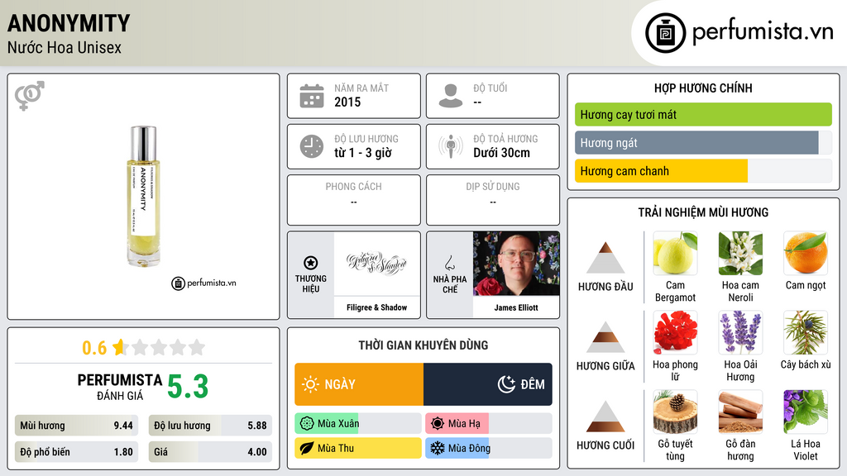
Task: Click the sun icon for Mùa Hạ
Action: 437,424
